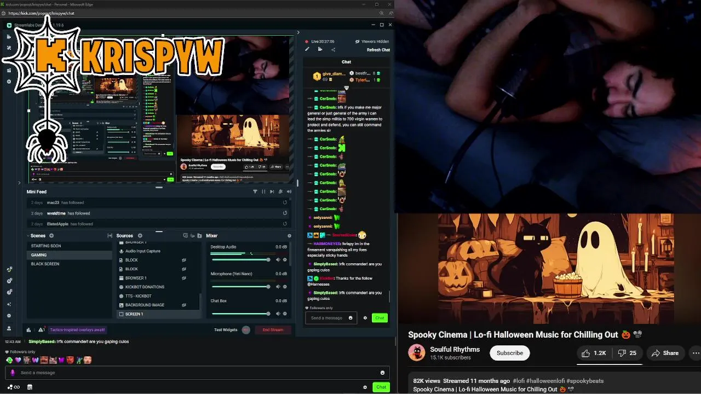Collapse the Scenes collection dropdown arrow
Screen dimensions: 701x394
click(28, 236)
